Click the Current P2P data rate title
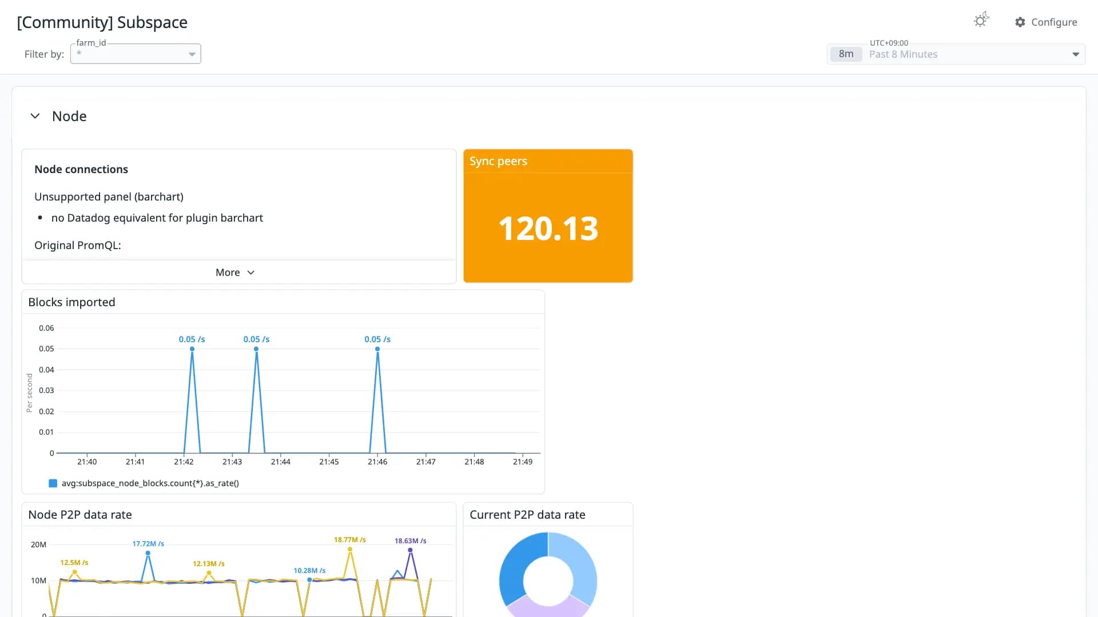Image resolution: width=1098 pixels, height=617 pixels. (x=527, y=515)
